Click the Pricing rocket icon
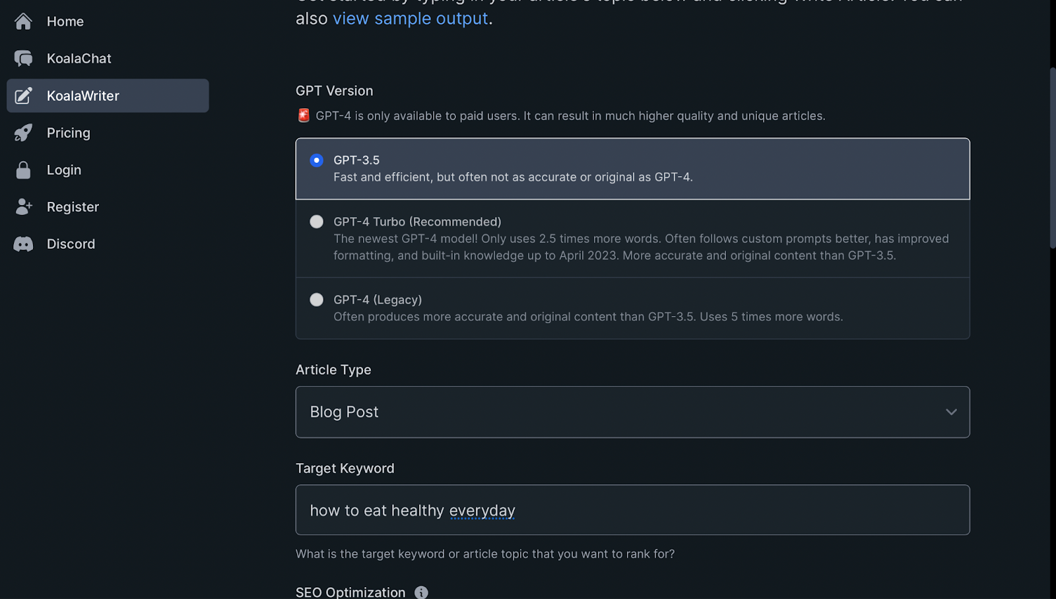Screen dimensions: 1056x599 click(x=23, y=133)
